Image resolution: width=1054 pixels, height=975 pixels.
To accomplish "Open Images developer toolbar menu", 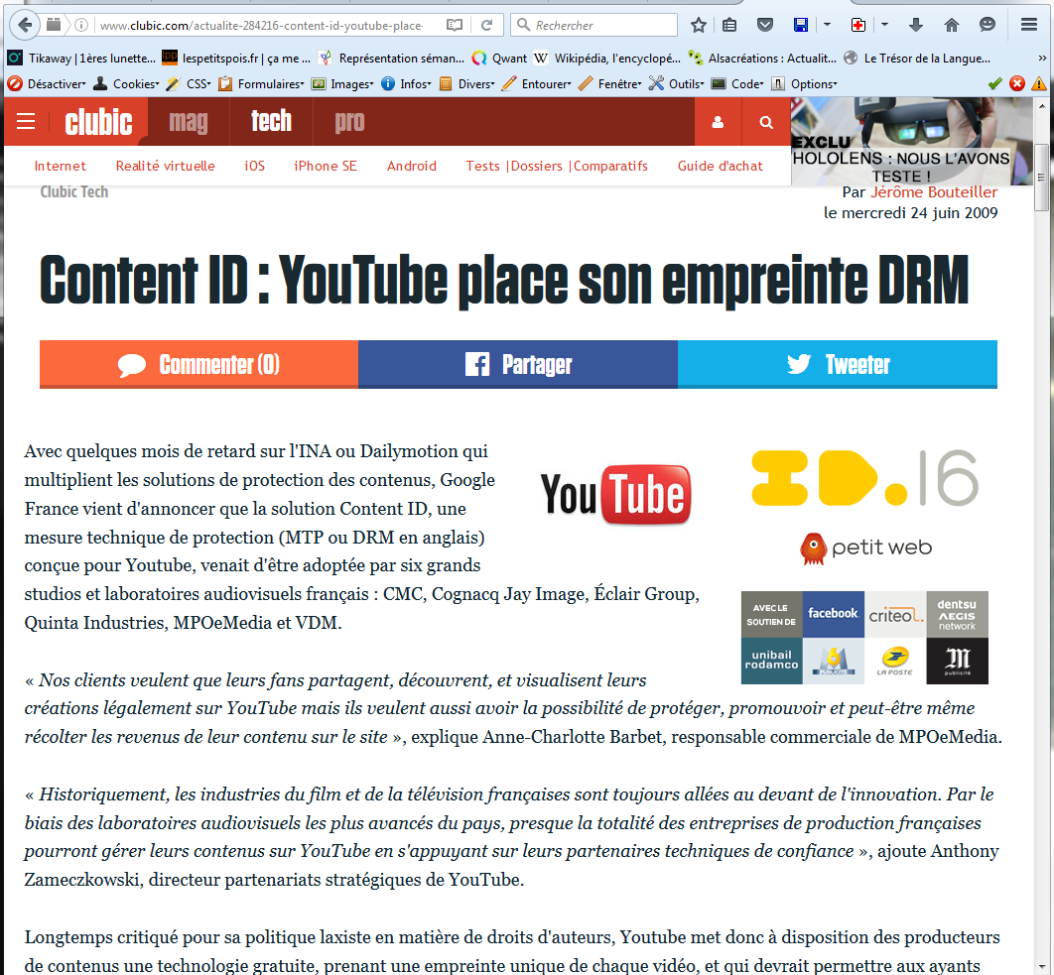I will pyautogui.click(x=342, y=84).
